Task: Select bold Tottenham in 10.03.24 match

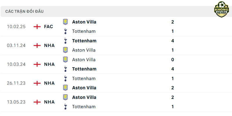Action: (84, 69)
